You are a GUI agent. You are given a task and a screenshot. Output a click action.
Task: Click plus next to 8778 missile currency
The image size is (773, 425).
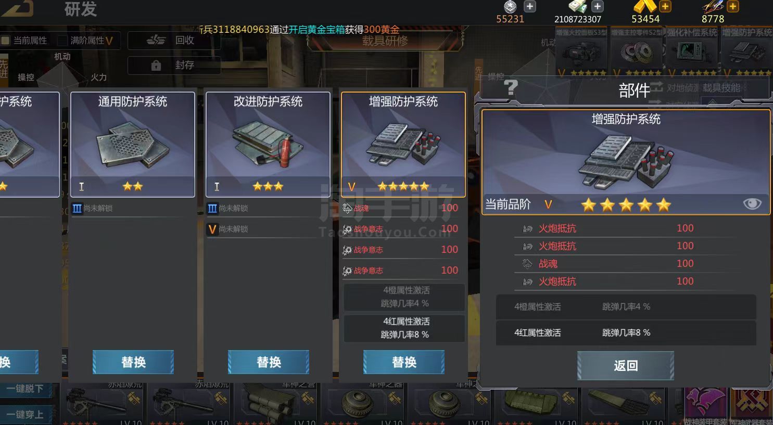click(733, 6)
